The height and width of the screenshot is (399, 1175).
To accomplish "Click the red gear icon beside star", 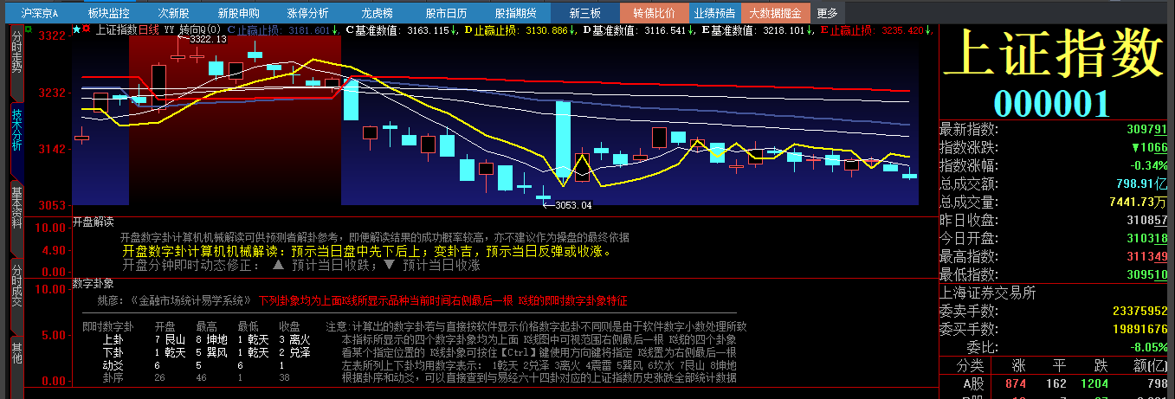I will [x=86, y=30].
